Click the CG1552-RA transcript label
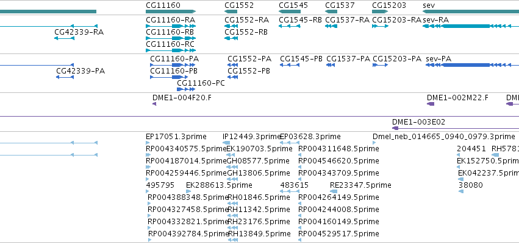The image size is (519, 243). point(246,20)
